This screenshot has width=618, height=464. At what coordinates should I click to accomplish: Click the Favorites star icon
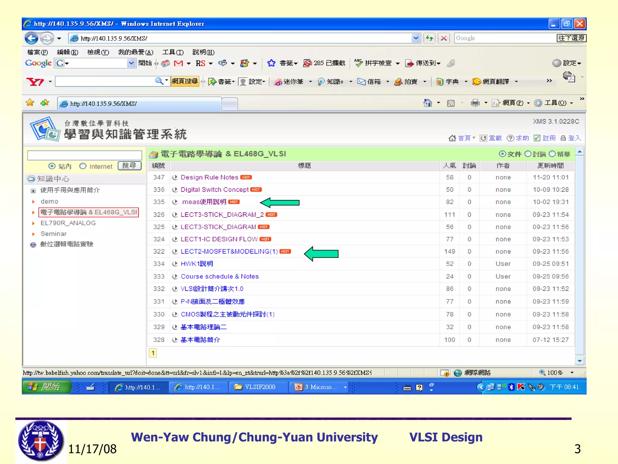[30, 103]
